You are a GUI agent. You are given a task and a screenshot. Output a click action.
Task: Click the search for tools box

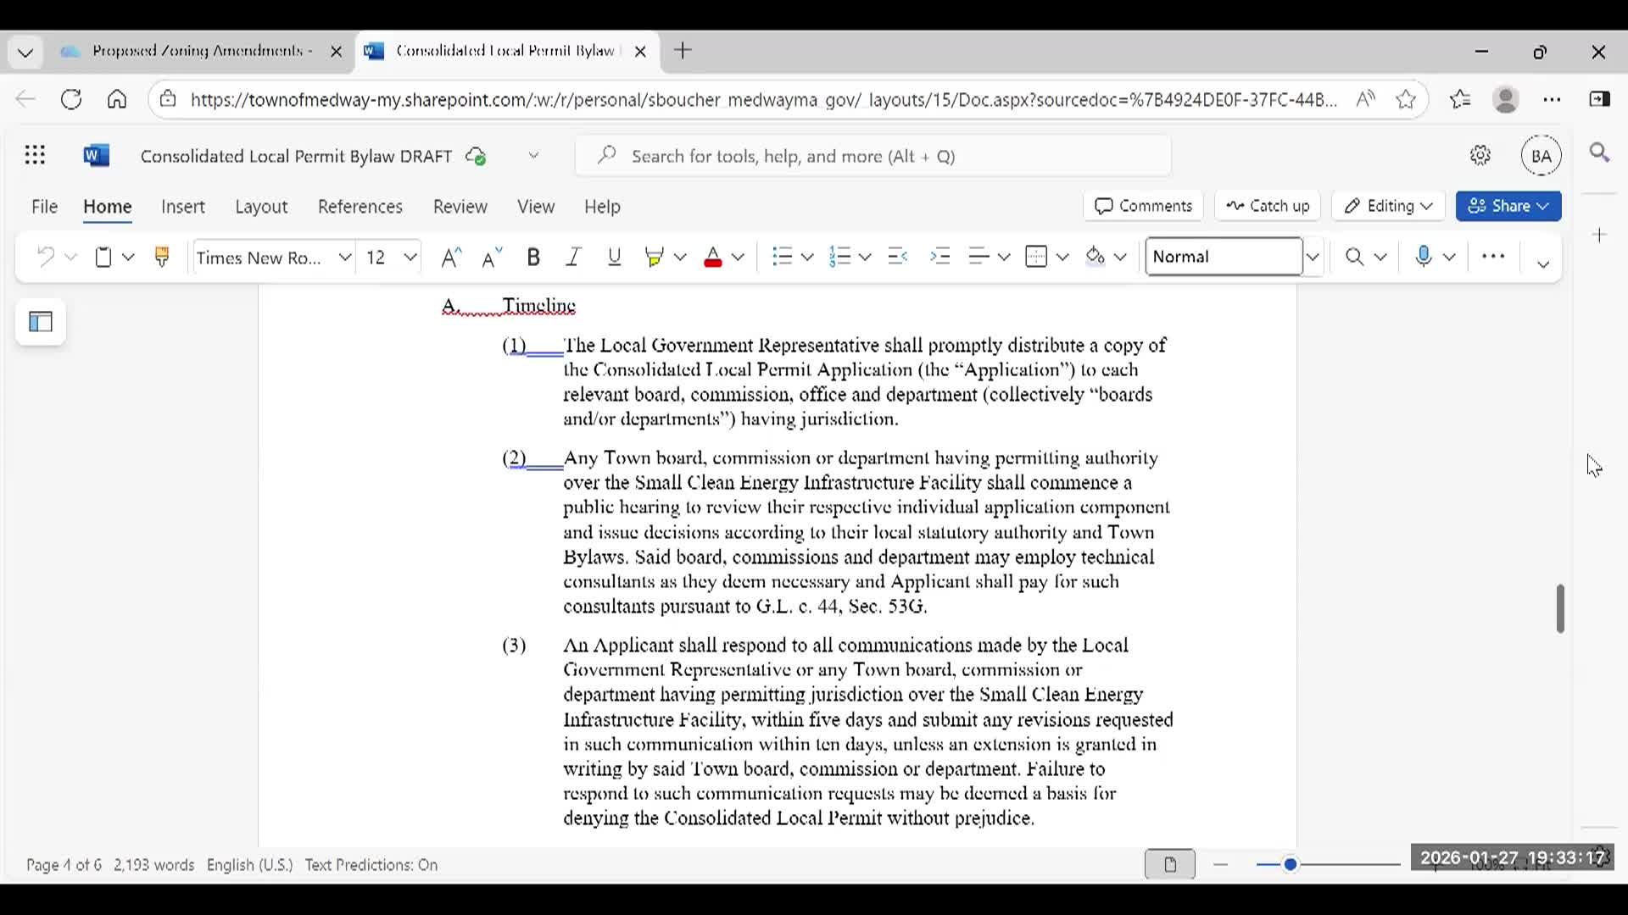(x=873, y=156)
